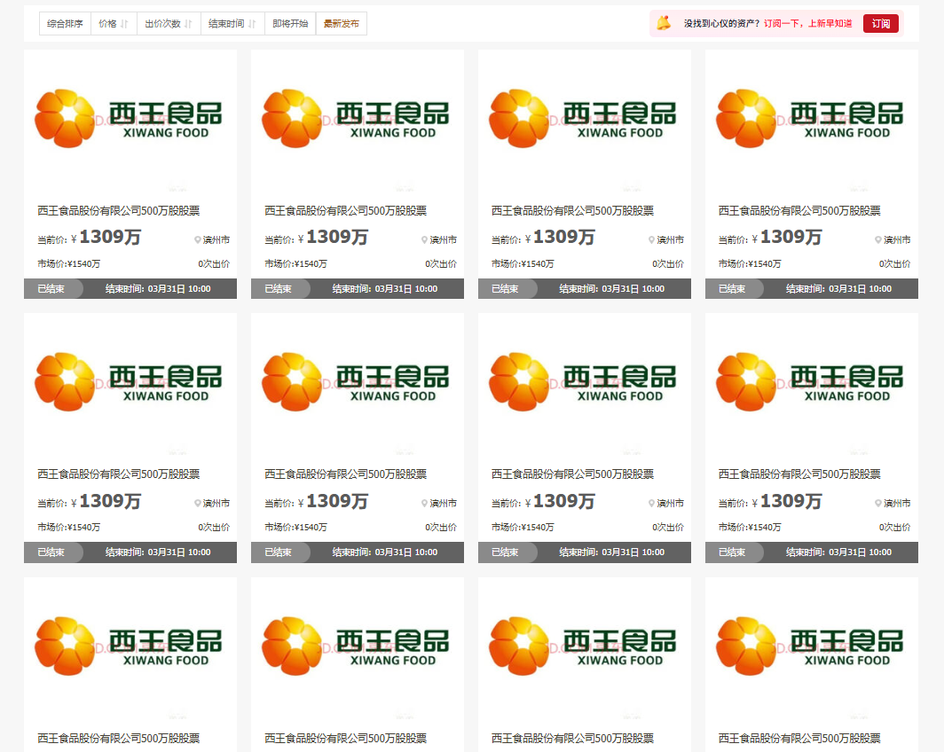Click 已结束 status badge on first card
944x752 pixels.
(x=51, y=288)
